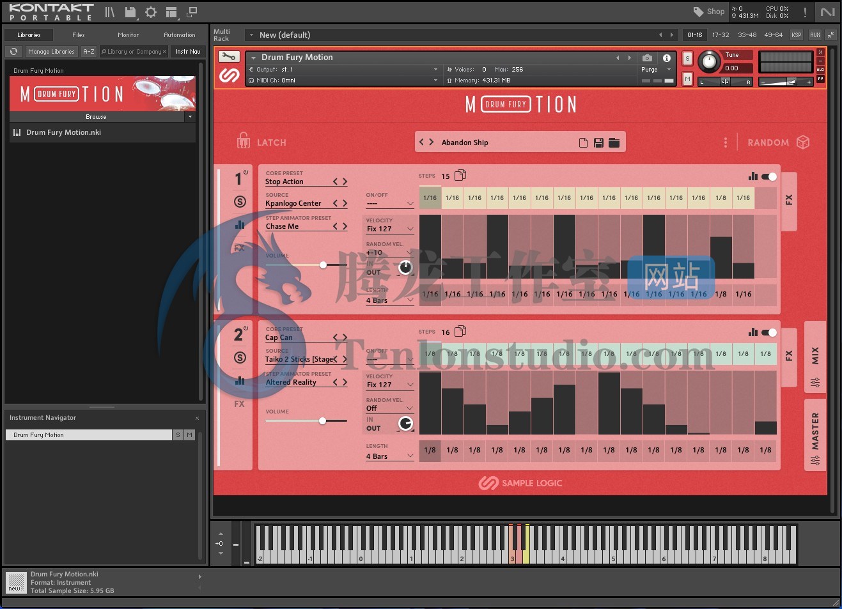
Task: Click previous preset arrow beside Abandon Ship
Action: click(421, 143)
